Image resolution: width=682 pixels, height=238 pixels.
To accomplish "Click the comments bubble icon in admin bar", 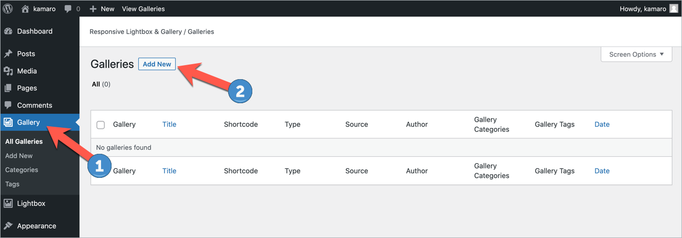I will click(68, 9).
